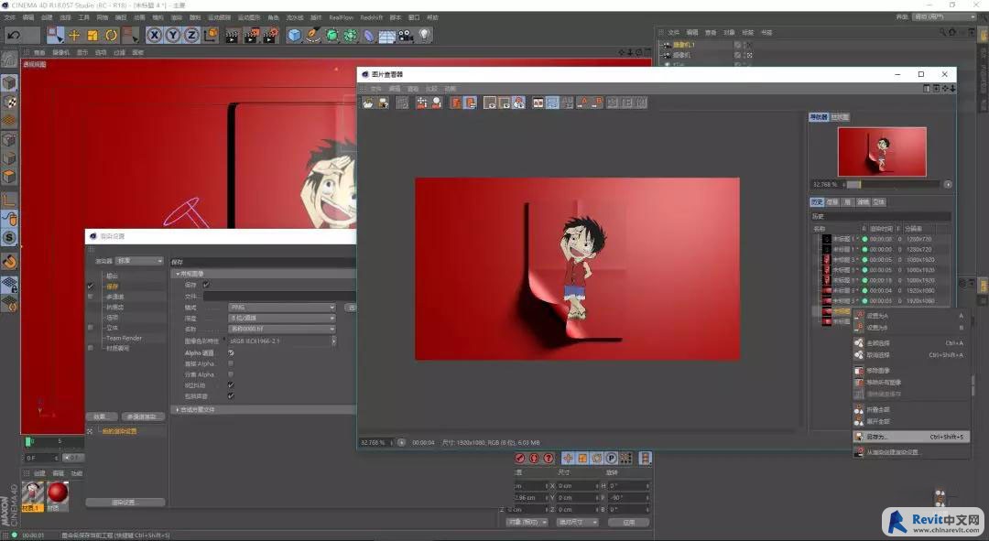Click the green timeline start marker
This screenshot has height=541, width=989.
28,441
